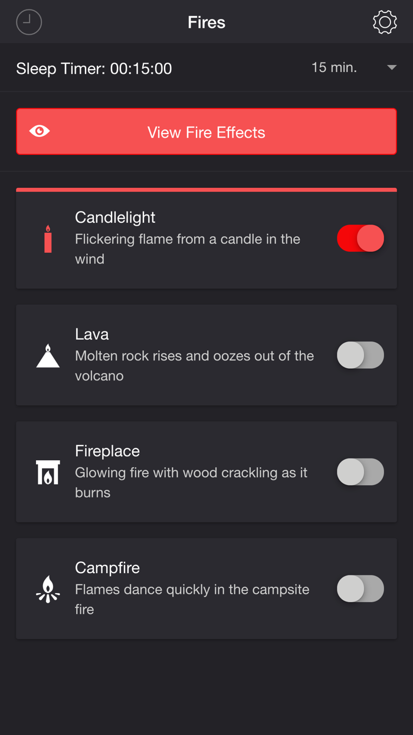Click the sleep timer clock icon
The height and width of the screenshot is (735, 413).
tap(28, 22)
